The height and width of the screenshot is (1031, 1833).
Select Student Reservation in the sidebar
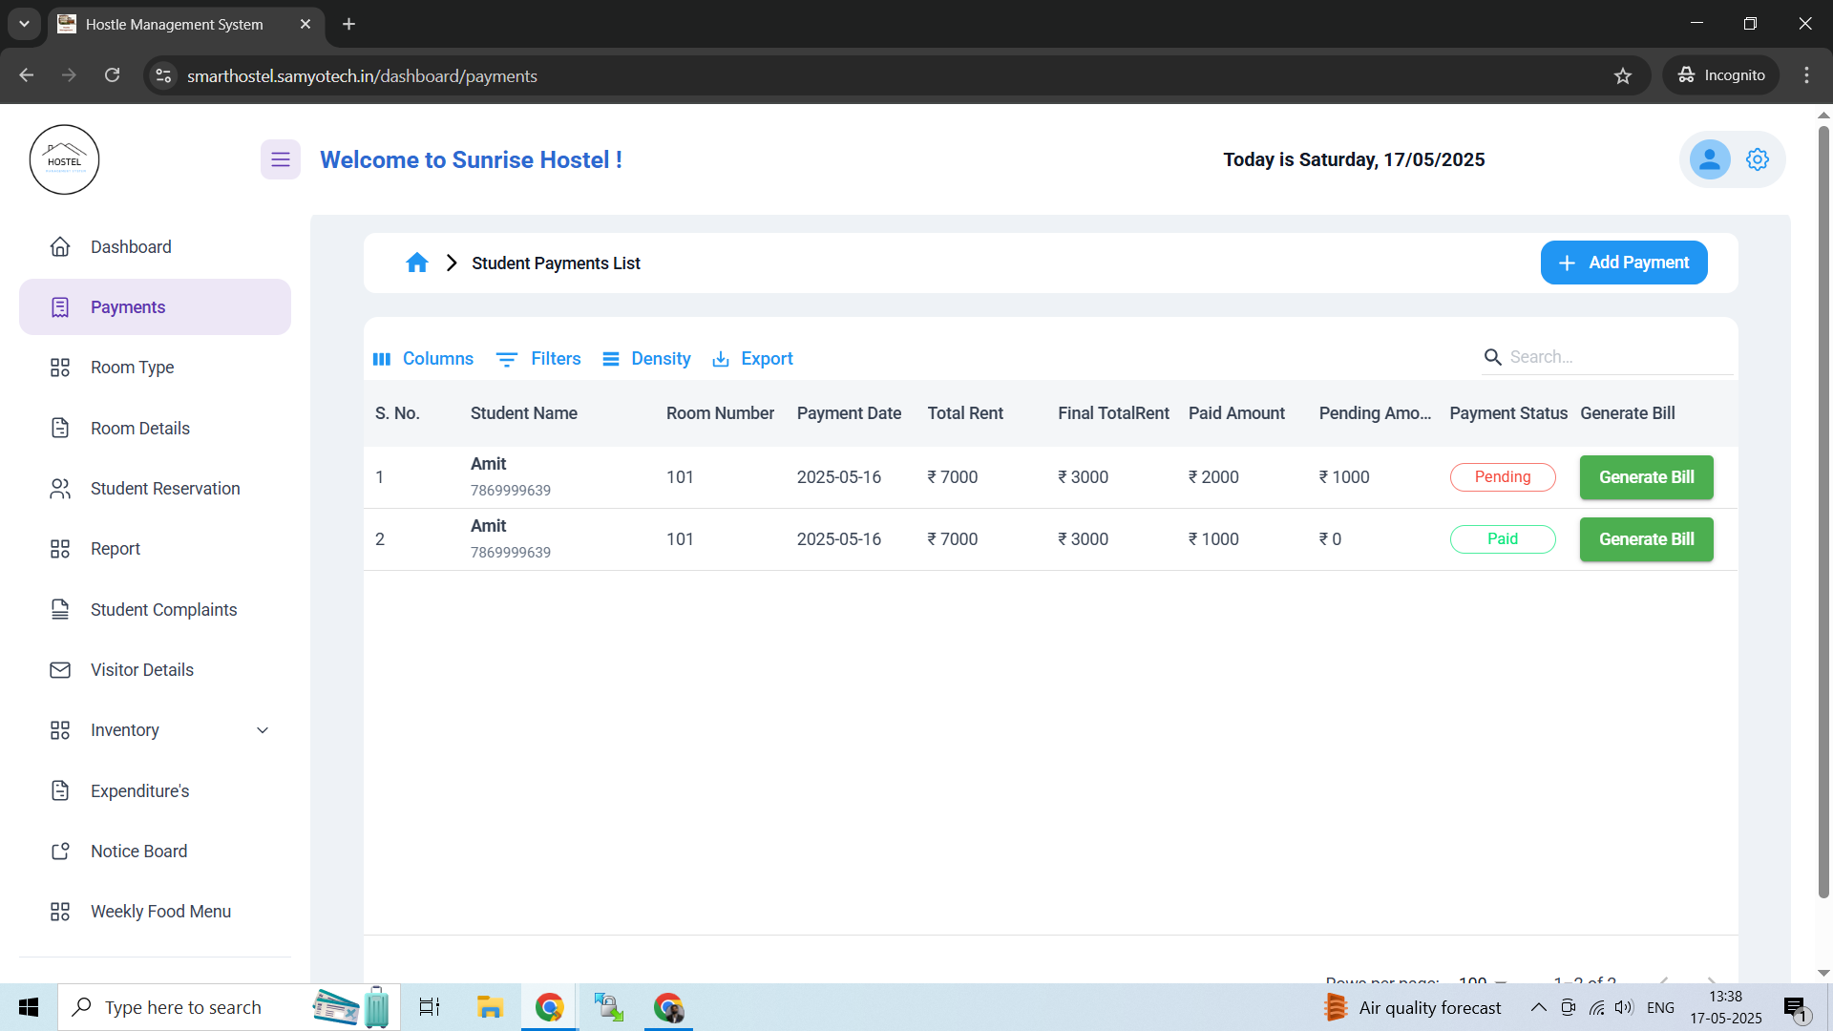pos(165,488)
